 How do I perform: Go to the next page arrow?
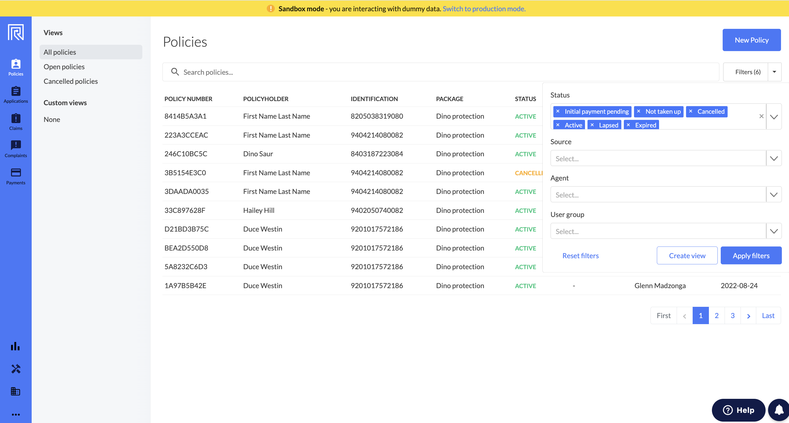(x=749, y=316)
